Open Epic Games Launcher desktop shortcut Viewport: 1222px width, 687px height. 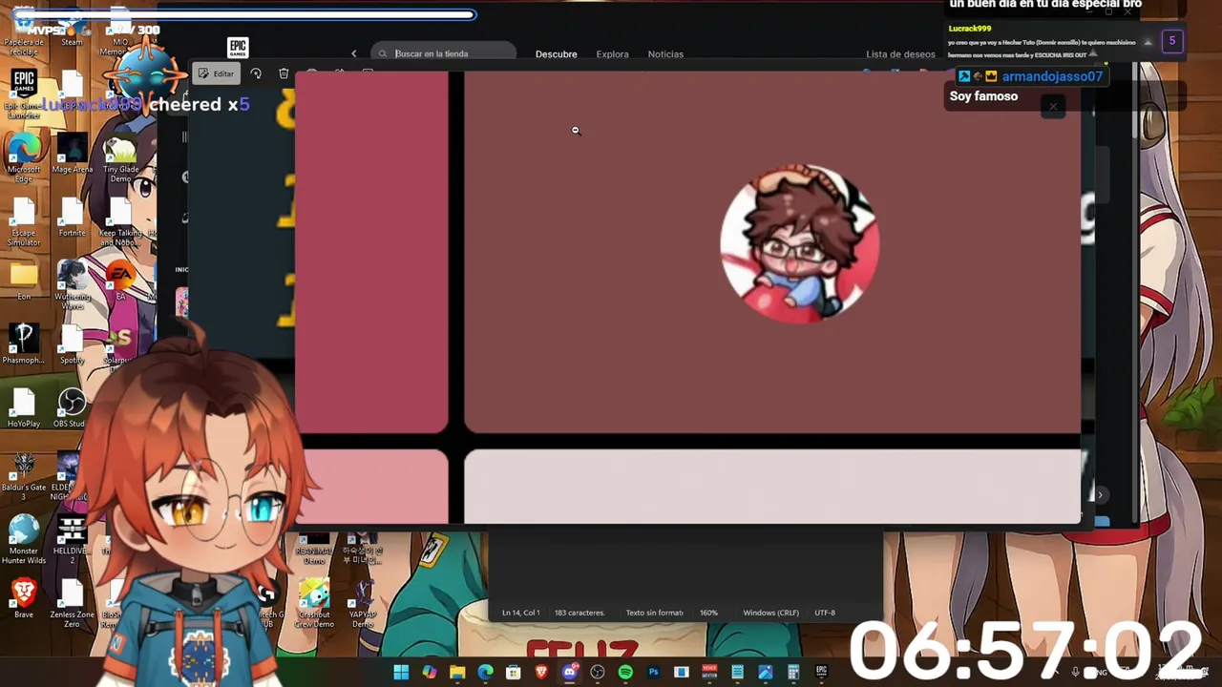(x=24, y=94)
